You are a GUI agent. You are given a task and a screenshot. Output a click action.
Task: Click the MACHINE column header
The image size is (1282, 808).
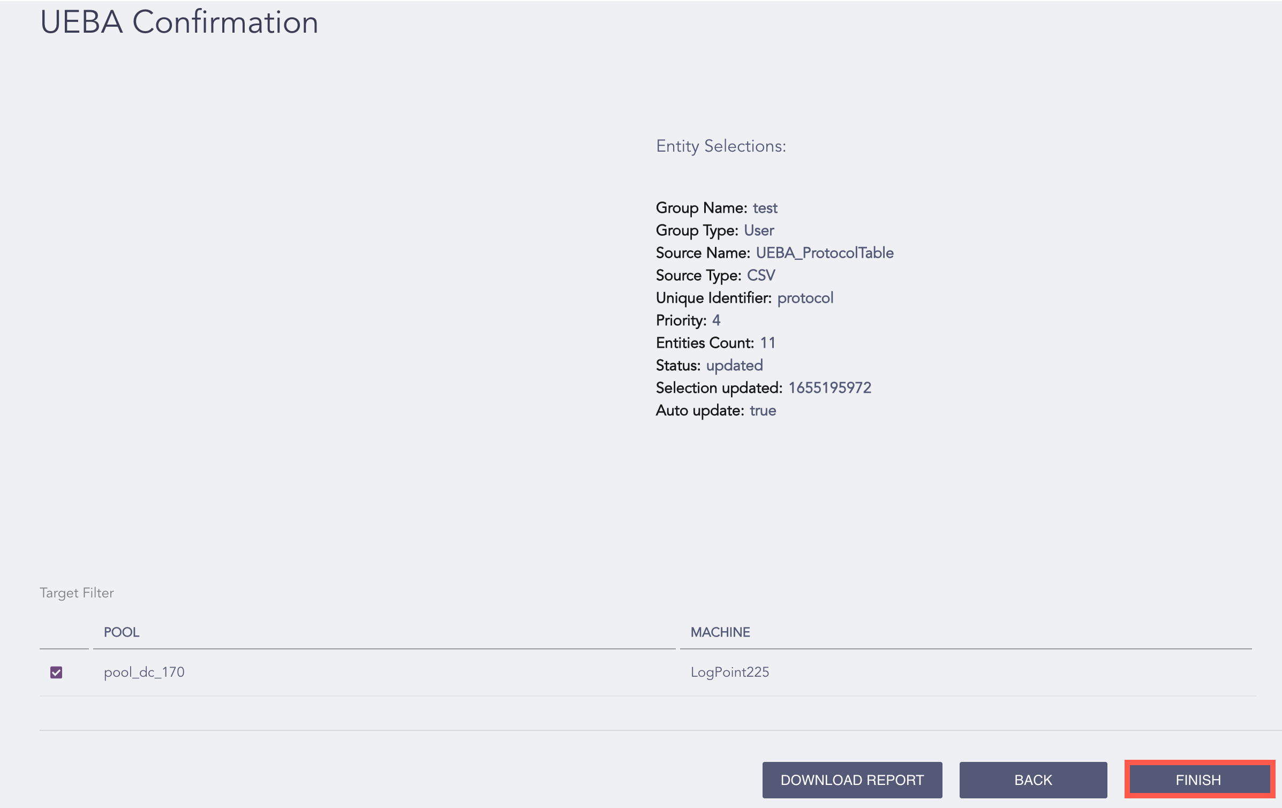(x=720, y=632)
